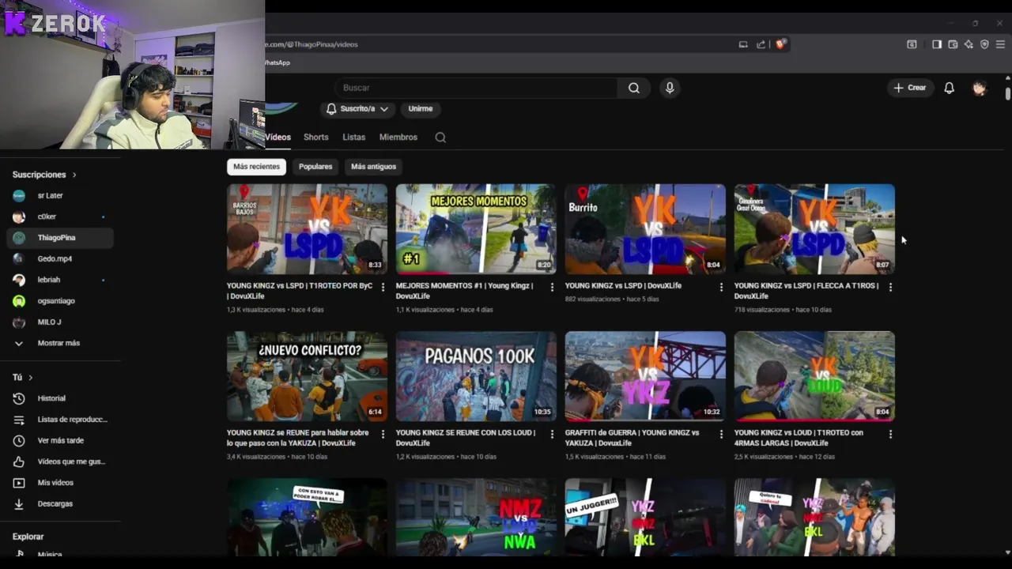The image size is (1012, 569).
Task: Expand the Tú section chevron
Action: click(31, 378)
